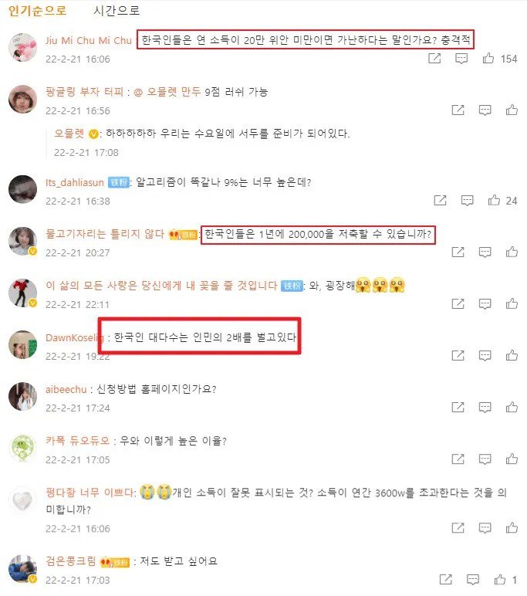Open aibeechu's username link
This screenshot has width=527, height=596.
point(66,390)
